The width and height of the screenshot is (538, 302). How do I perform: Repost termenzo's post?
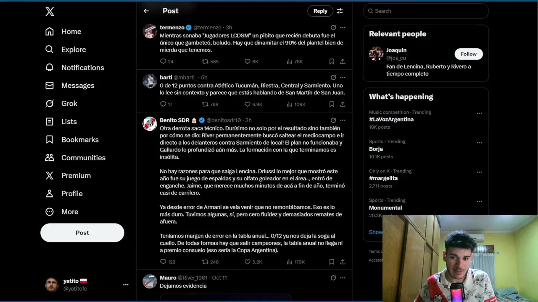(x=205, y=61)
